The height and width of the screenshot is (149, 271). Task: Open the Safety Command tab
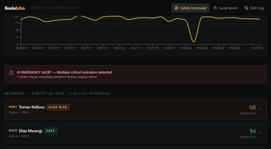click(190, 8)
